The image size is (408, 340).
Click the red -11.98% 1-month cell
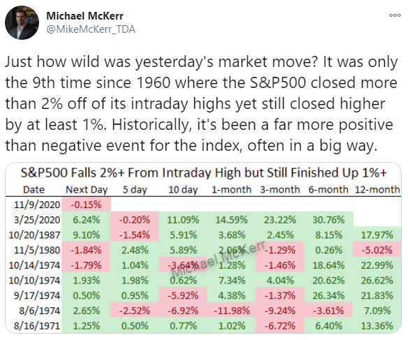(231, 311)
